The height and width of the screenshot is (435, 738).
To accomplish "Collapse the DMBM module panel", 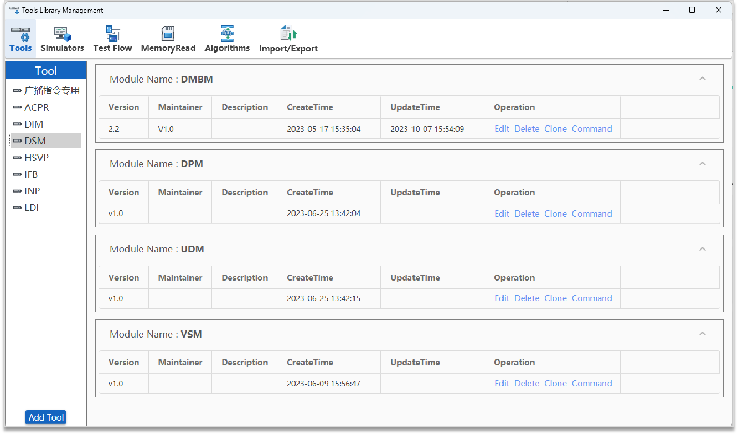I will (702, 79).
